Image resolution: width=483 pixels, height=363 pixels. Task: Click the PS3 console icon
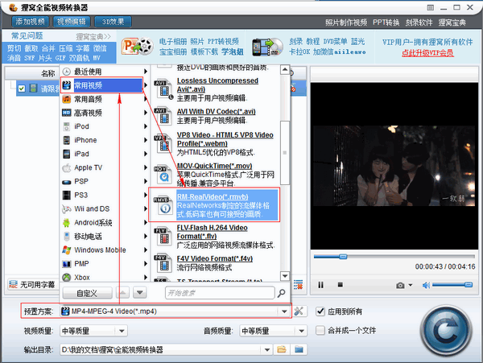67,195
